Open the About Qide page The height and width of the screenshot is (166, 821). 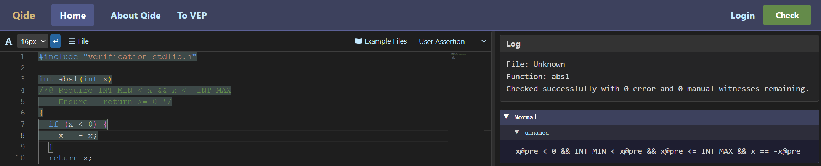pos(135,16)
